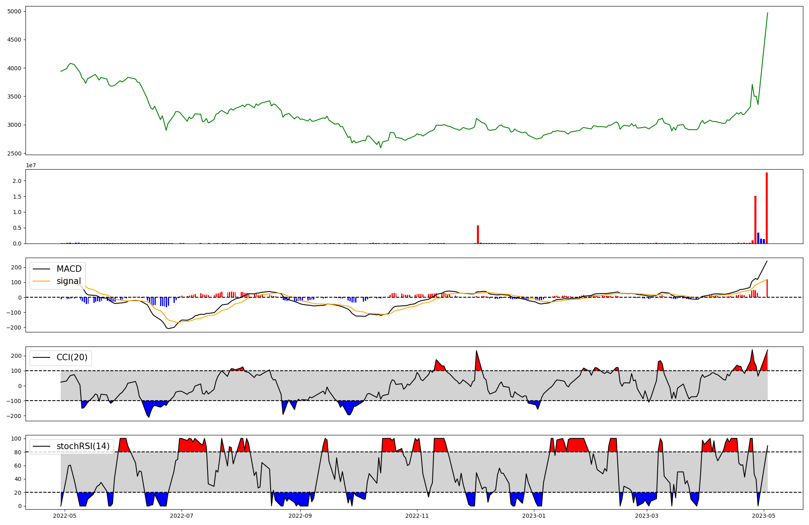Click the 3500 price axis tick label
Screen dimensions: 809x525
[15, 97]
